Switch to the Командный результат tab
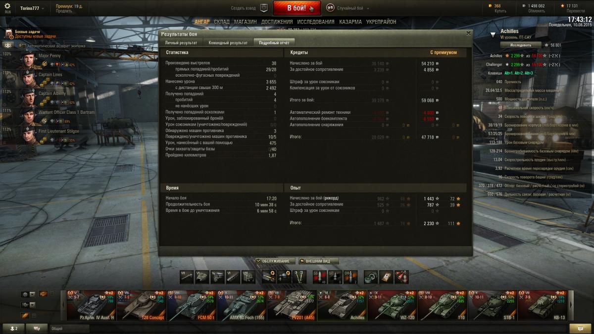The image size is (594, 334). [x=228, y=43]
